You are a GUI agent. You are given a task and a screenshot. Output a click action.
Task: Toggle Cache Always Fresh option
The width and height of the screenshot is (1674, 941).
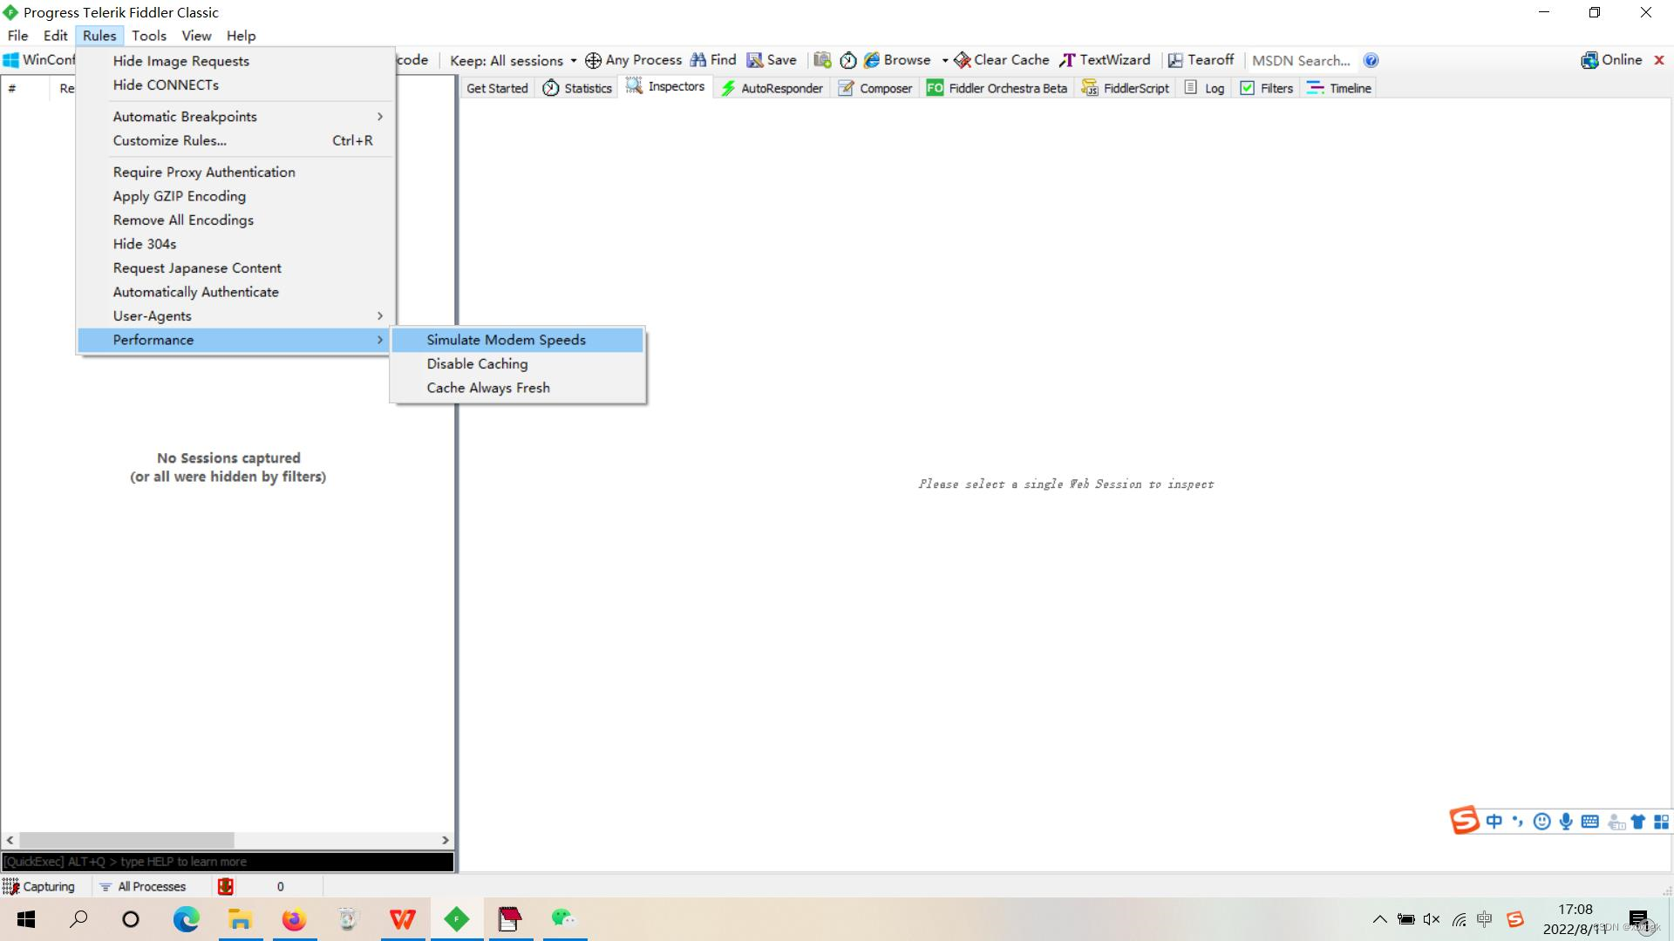[x=518, y=388]
